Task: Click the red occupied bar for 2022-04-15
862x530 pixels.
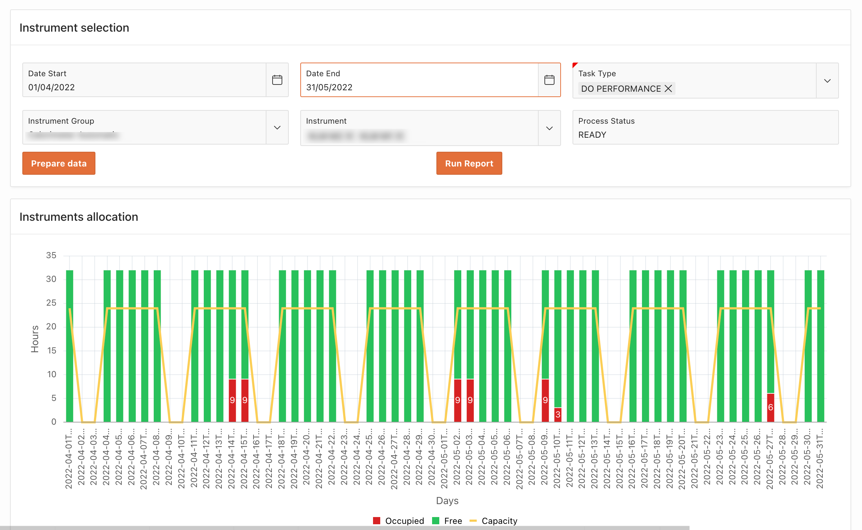Action: (245, 400)
